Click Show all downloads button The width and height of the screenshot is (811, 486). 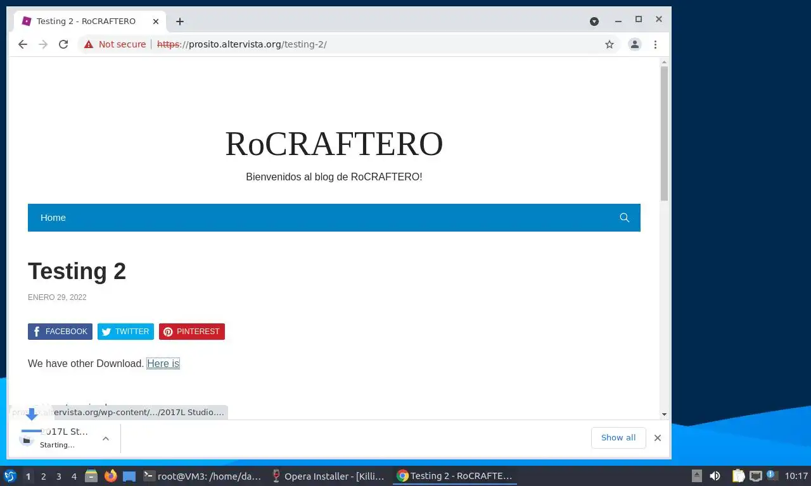click(x=618, y=438)
